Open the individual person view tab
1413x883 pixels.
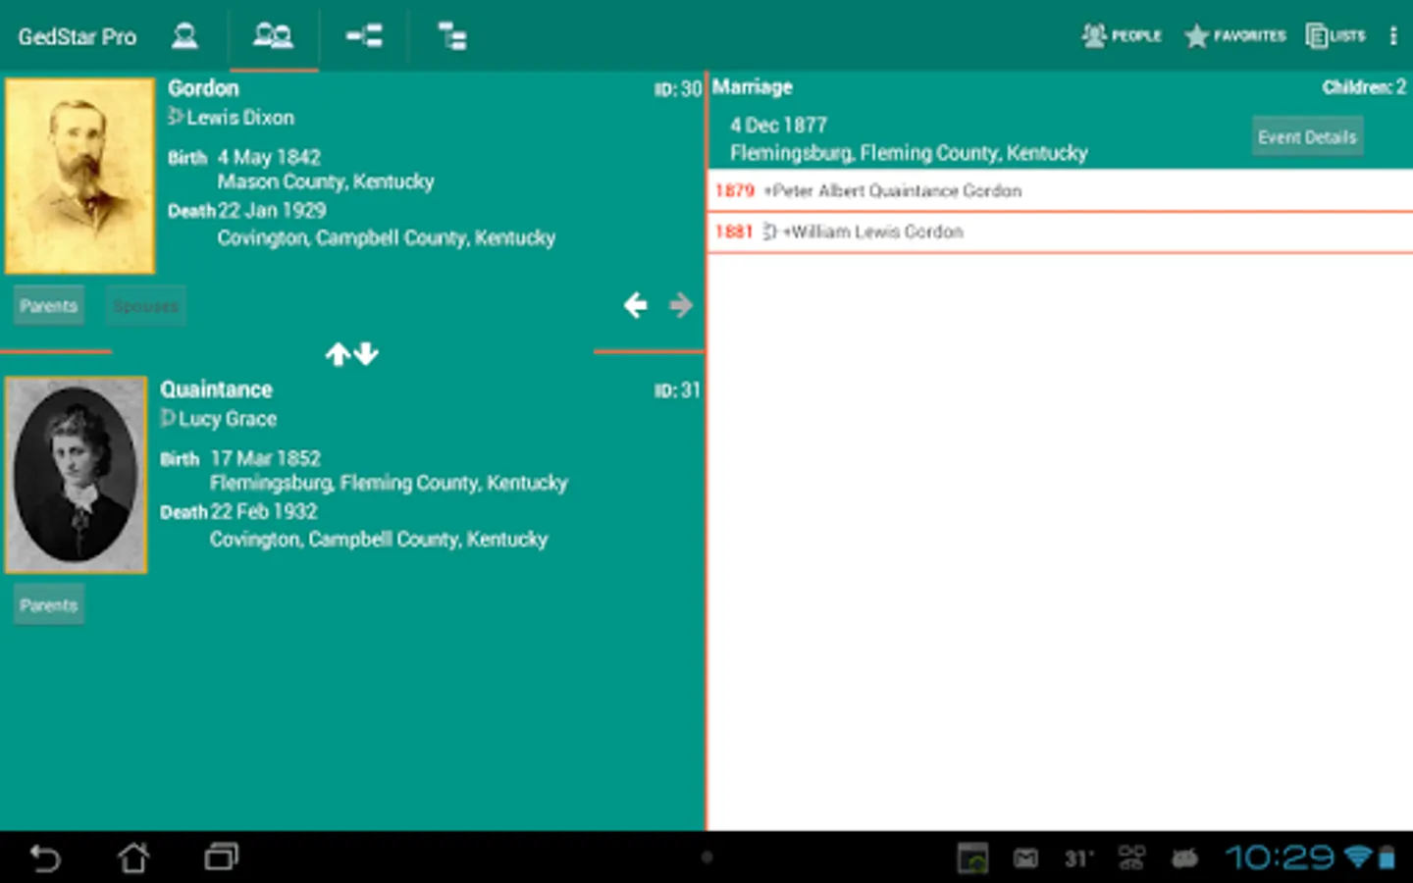184,36
